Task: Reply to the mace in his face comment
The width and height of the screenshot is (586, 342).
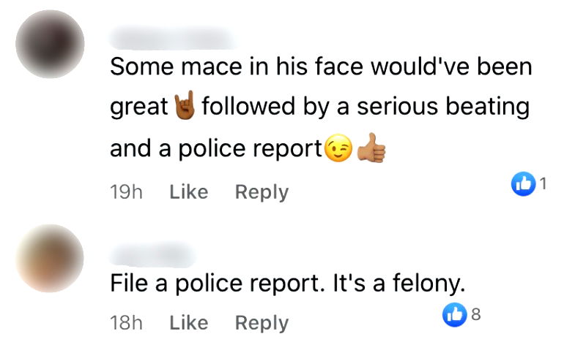Action: [262, 191]
